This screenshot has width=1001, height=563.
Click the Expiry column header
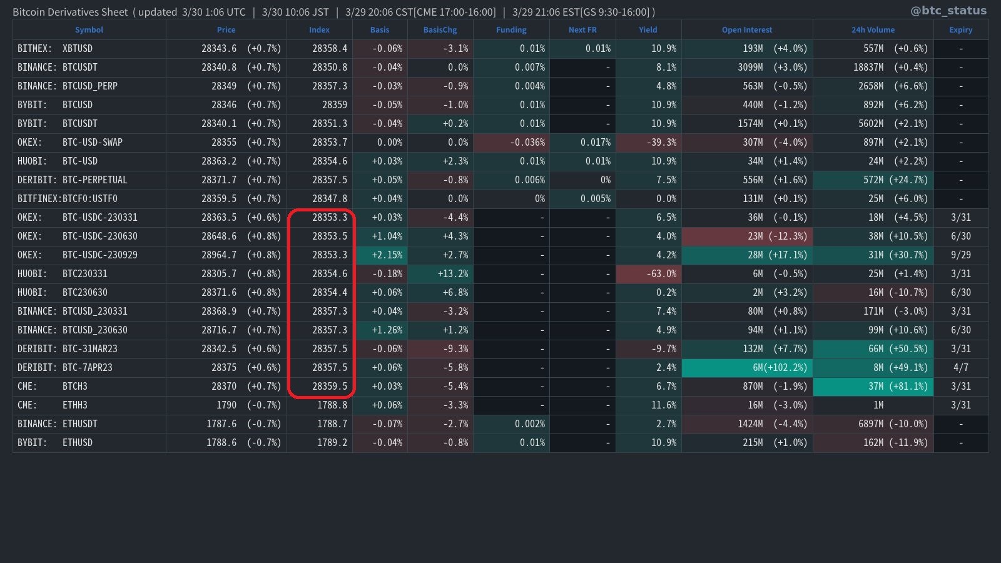tap(961, 30)
